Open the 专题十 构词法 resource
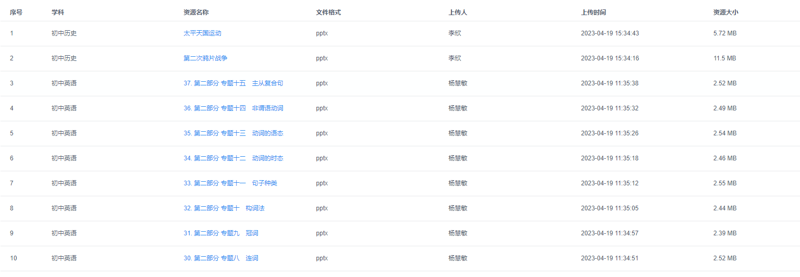Viewport: 800px width, 277px height. coord(224,208)
